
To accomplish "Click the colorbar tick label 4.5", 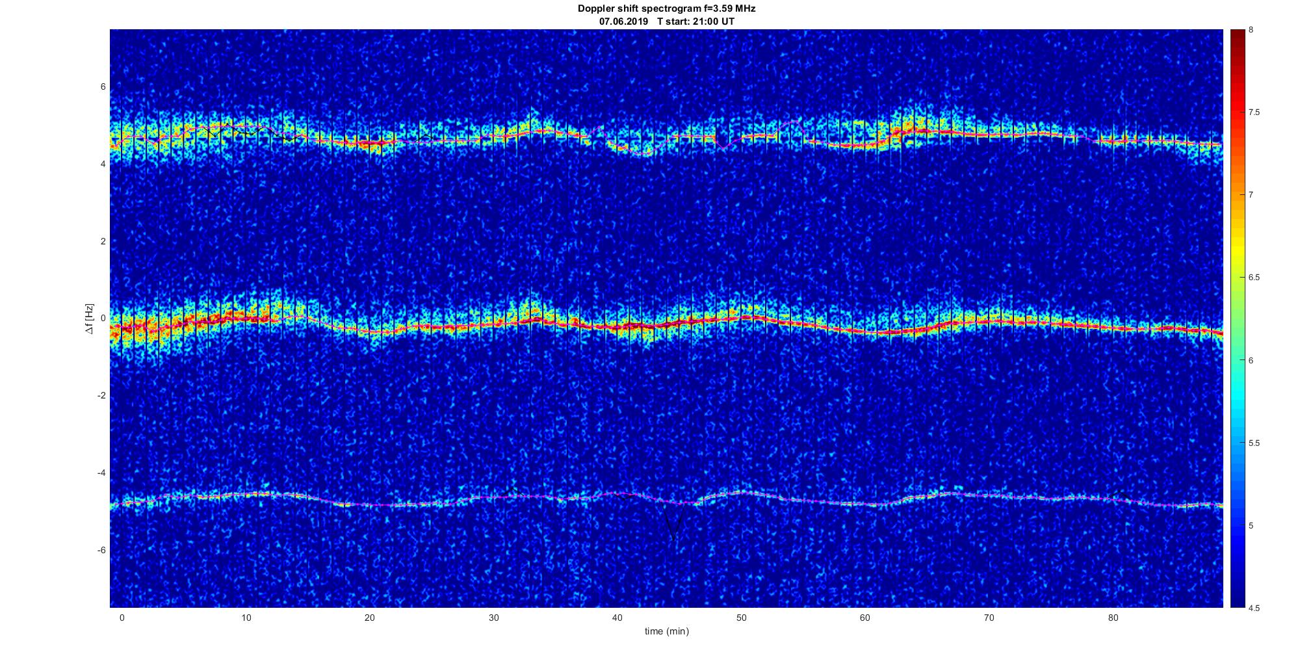I will [x=1254, y=608].
